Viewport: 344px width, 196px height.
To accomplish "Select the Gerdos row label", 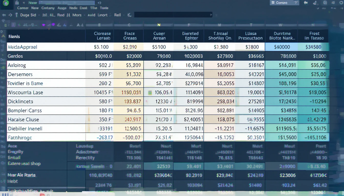I will pyautogui.click(x=15, y=56).
